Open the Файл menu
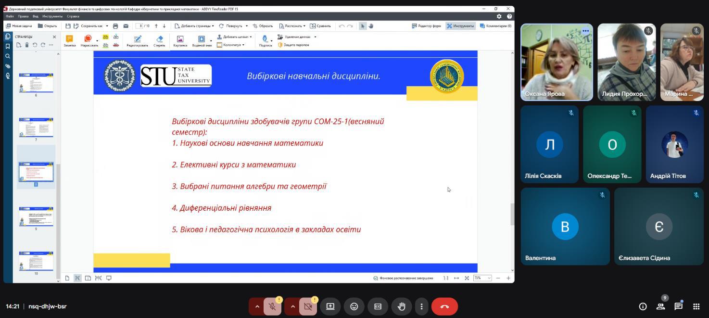Viewport: 709px width, 318px height. pyautogui.click(x=10, y=16)
